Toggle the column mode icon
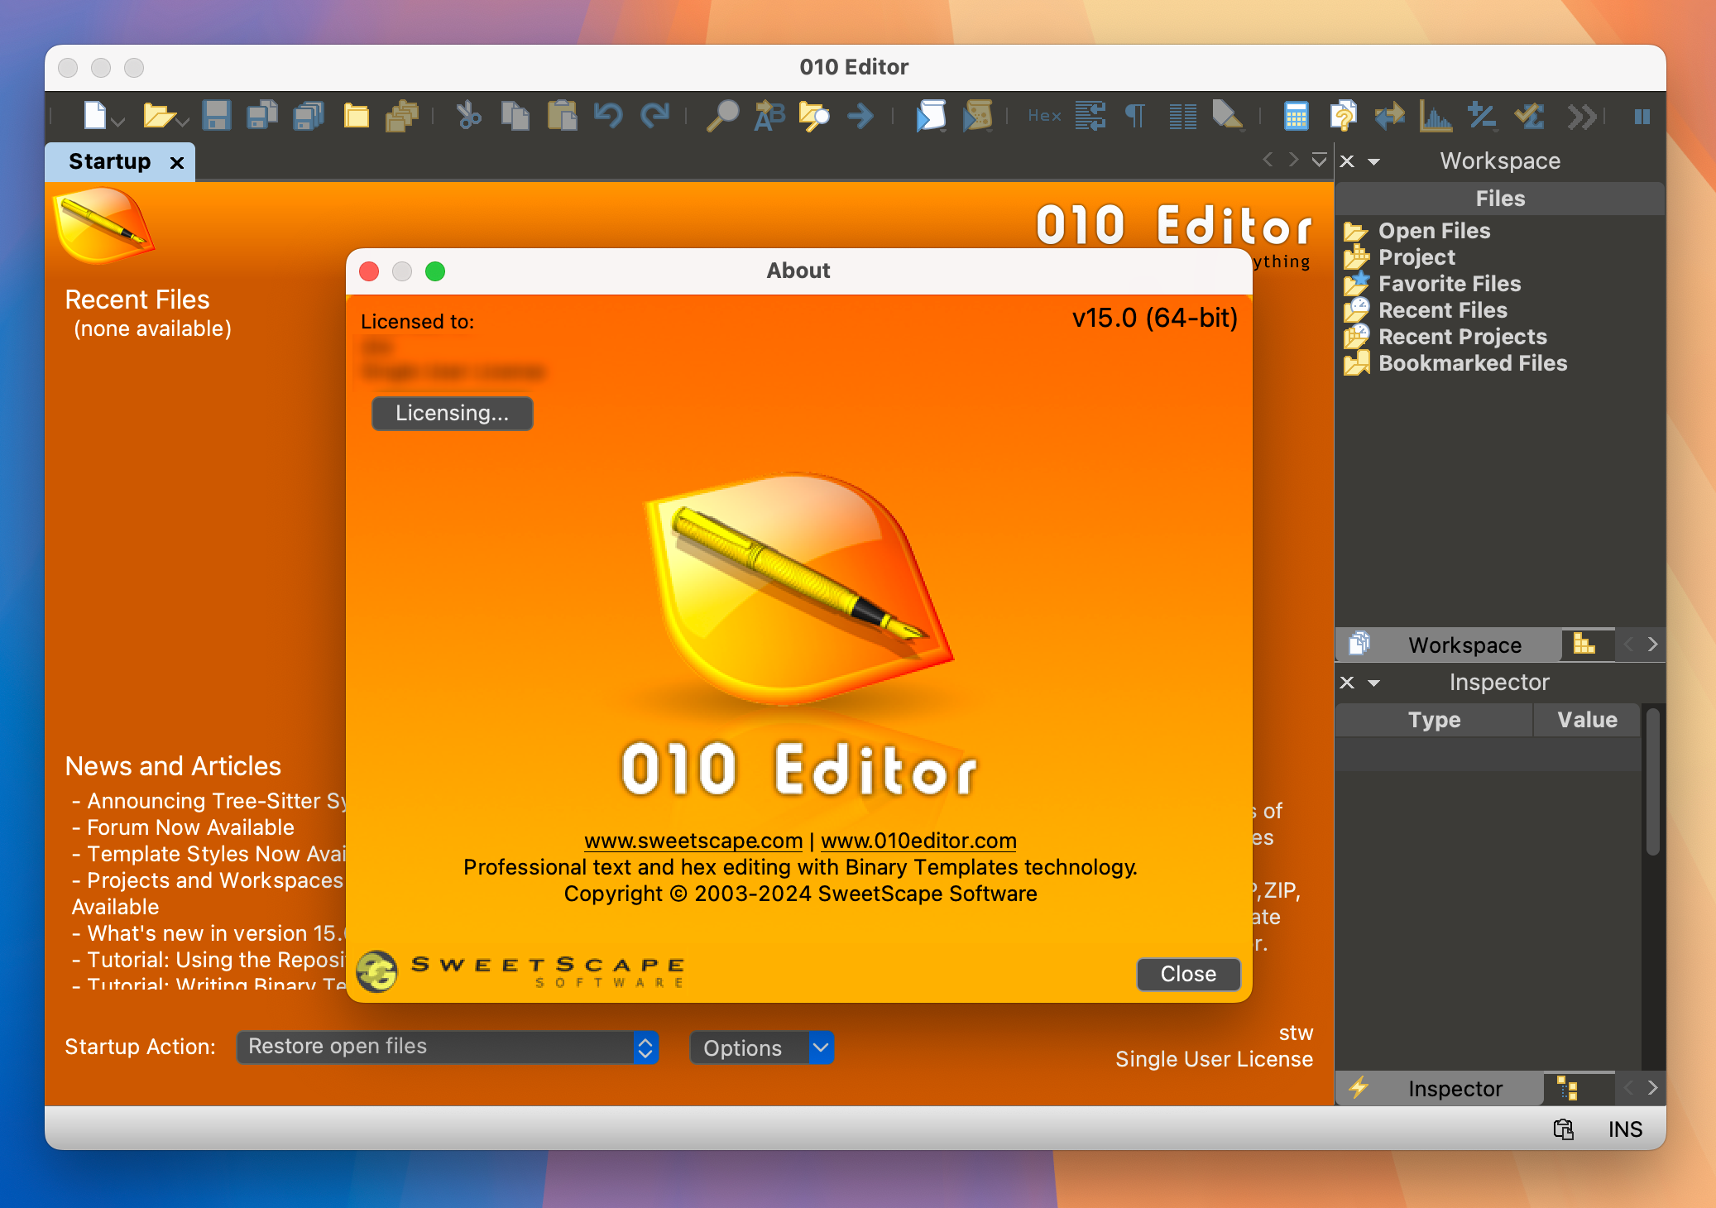 pyautogui.click(x=1183, y=116)
